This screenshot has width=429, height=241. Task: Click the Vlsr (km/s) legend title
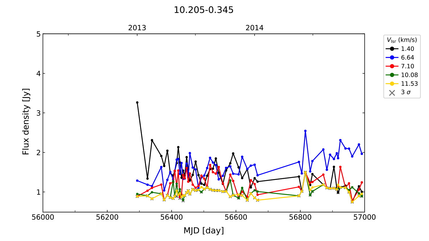tap(402, 40)
